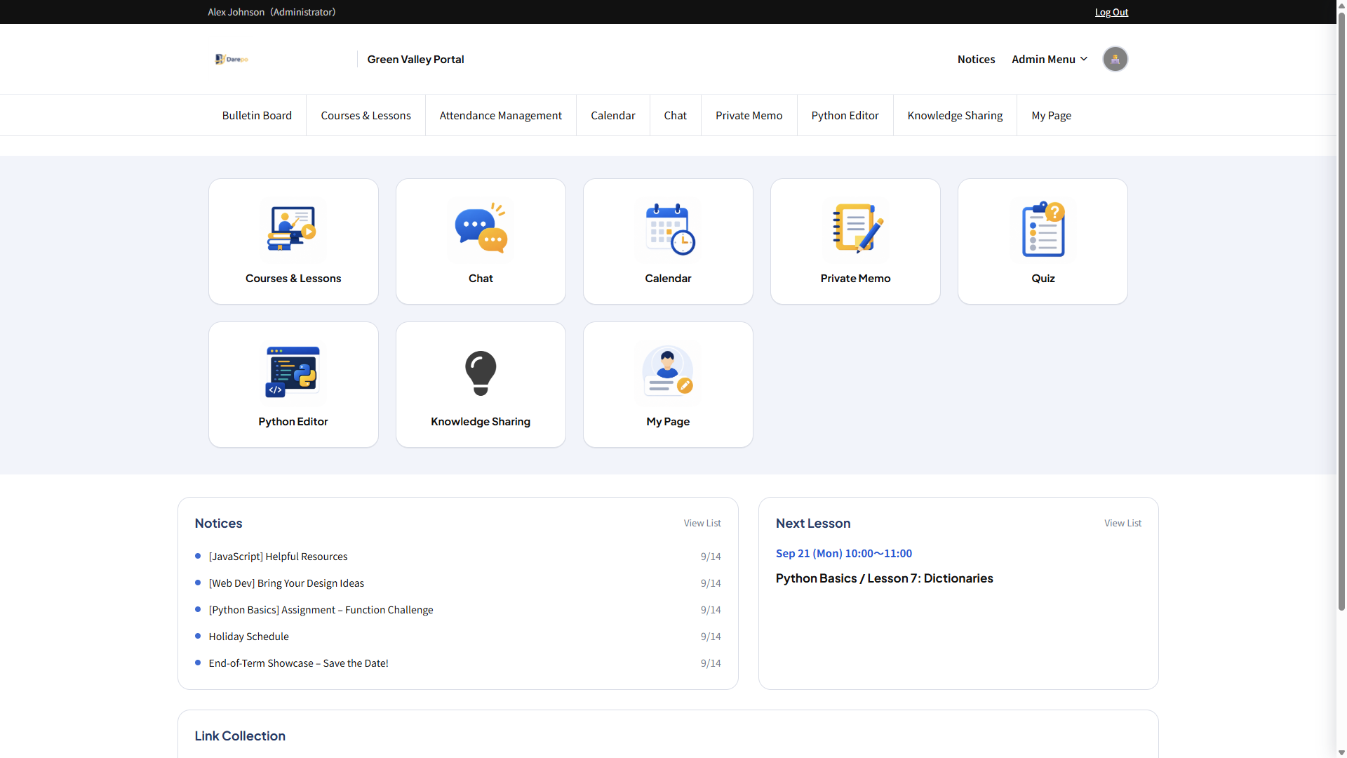Open the Knowledge Sharing lightbulb icon

(481, 373)
